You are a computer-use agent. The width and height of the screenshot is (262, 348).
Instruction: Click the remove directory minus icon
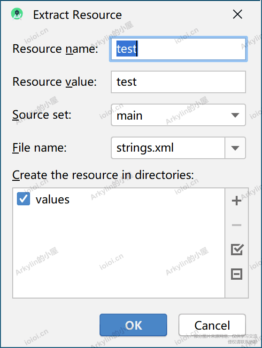(x=237, y=225)
